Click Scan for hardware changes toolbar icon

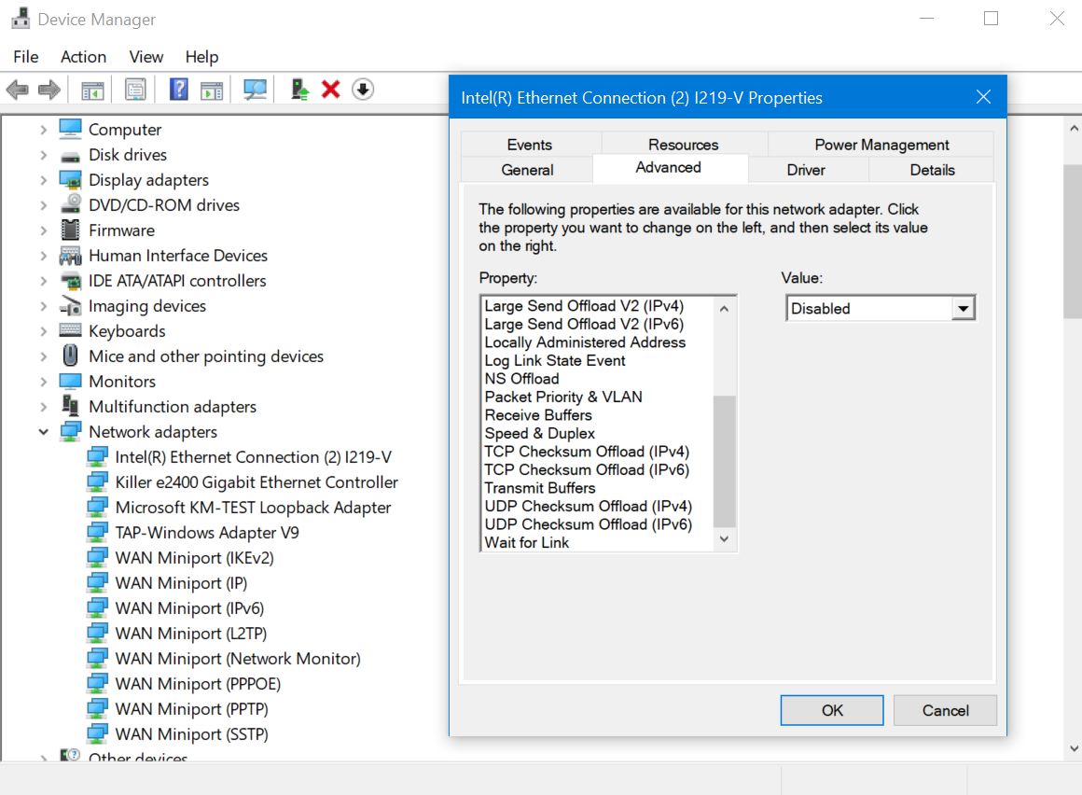[x=255, y=90]
